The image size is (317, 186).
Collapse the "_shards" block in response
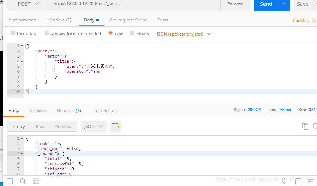[x=22, y=154]
